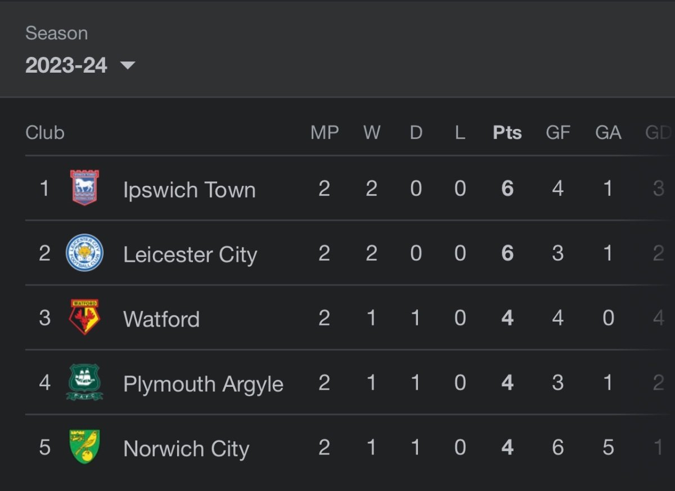Click the Norwich City club crest
The width and height of the screenshot is (675, 491).
click(84, 447)
